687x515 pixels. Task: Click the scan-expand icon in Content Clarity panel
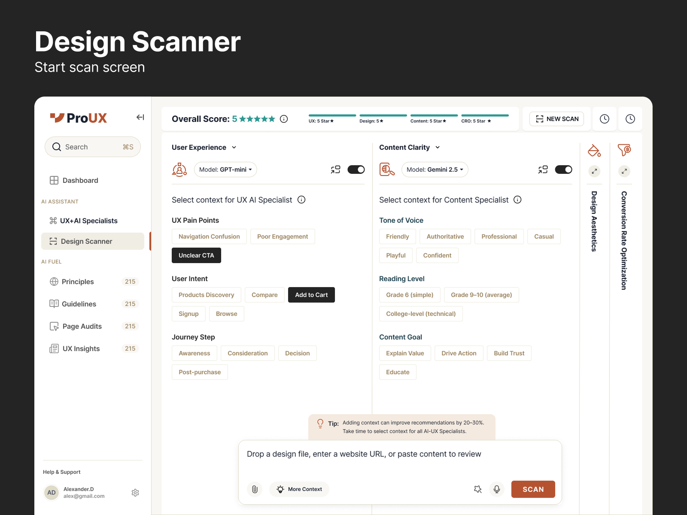(543, 170)
